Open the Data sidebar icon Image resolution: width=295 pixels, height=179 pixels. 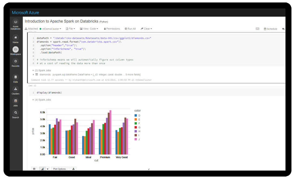point(16,77)
